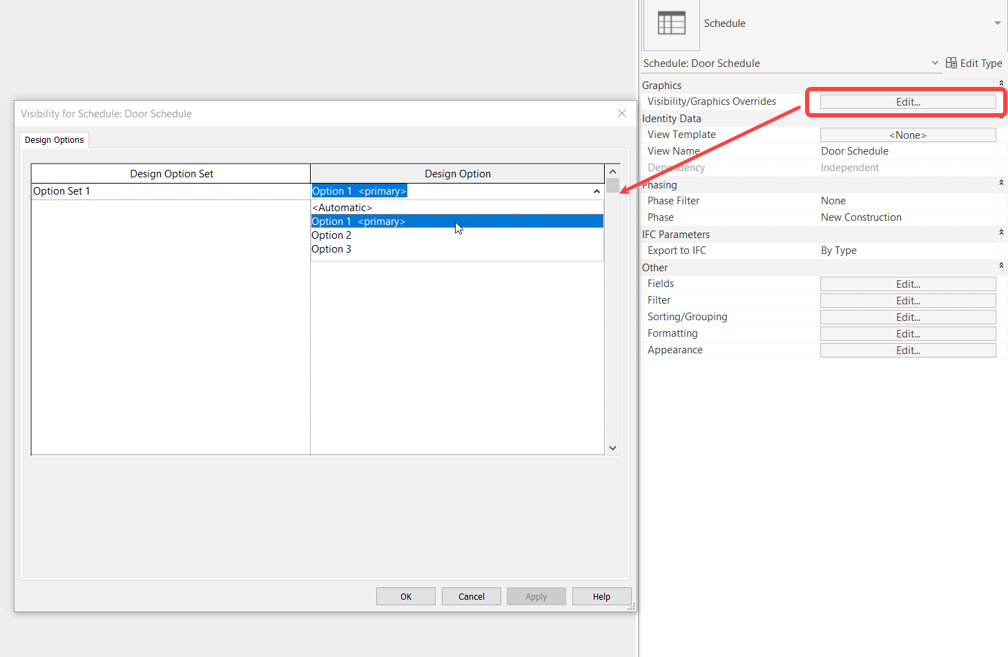Screen dimensions: 1008x657
Task: Click the Schedule preview icon above the type selector
Action: tap(670, 24)
